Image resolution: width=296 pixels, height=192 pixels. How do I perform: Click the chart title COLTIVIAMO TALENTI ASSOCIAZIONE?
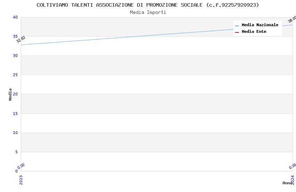[x=148, y=5]
